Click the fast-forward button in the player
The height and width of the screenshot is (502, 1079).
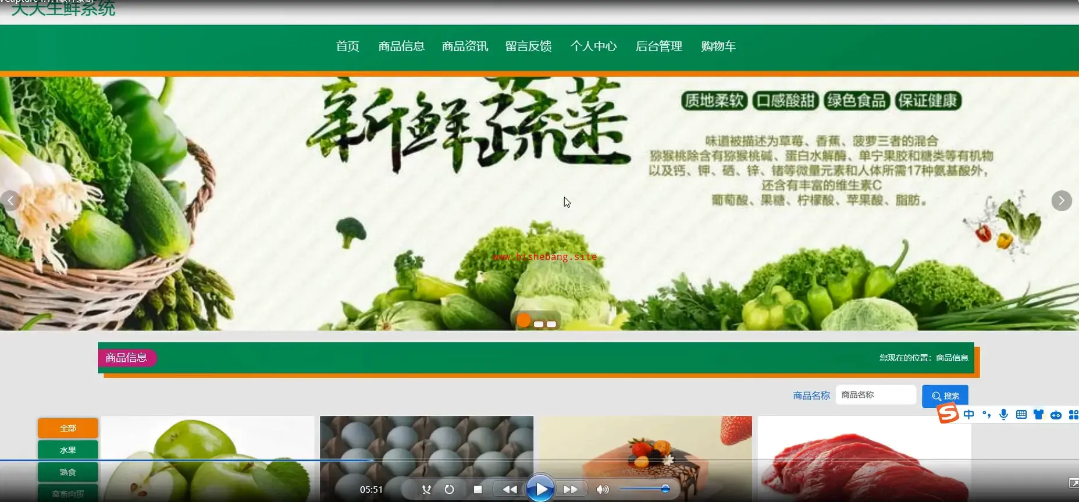click(571, 489)
